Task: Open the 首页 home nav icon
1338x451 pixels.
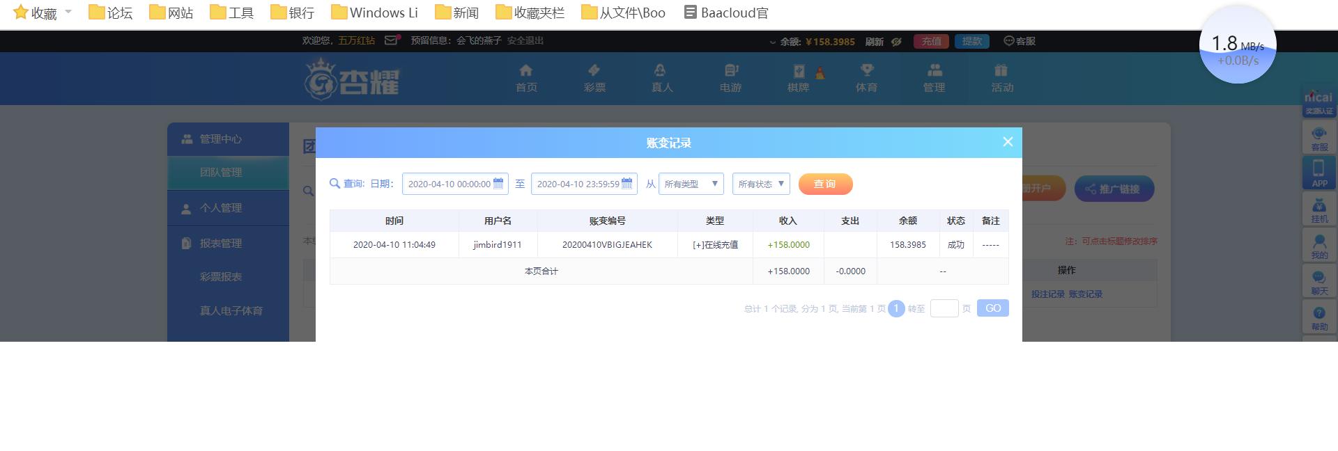Action: coord(526,78)
